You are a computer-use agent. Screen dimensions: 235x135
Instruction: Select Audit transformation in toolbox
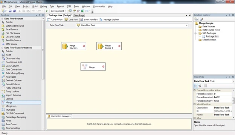click(8, 55)
